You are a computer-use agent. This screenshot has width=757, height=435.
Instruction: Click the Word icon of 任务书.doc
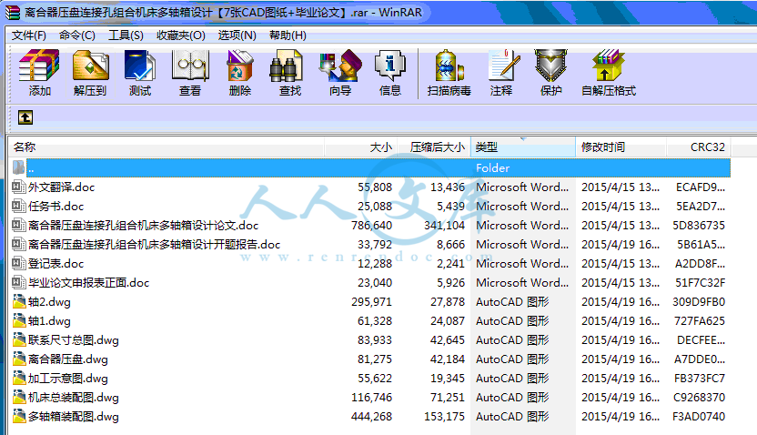pos(18,207)
